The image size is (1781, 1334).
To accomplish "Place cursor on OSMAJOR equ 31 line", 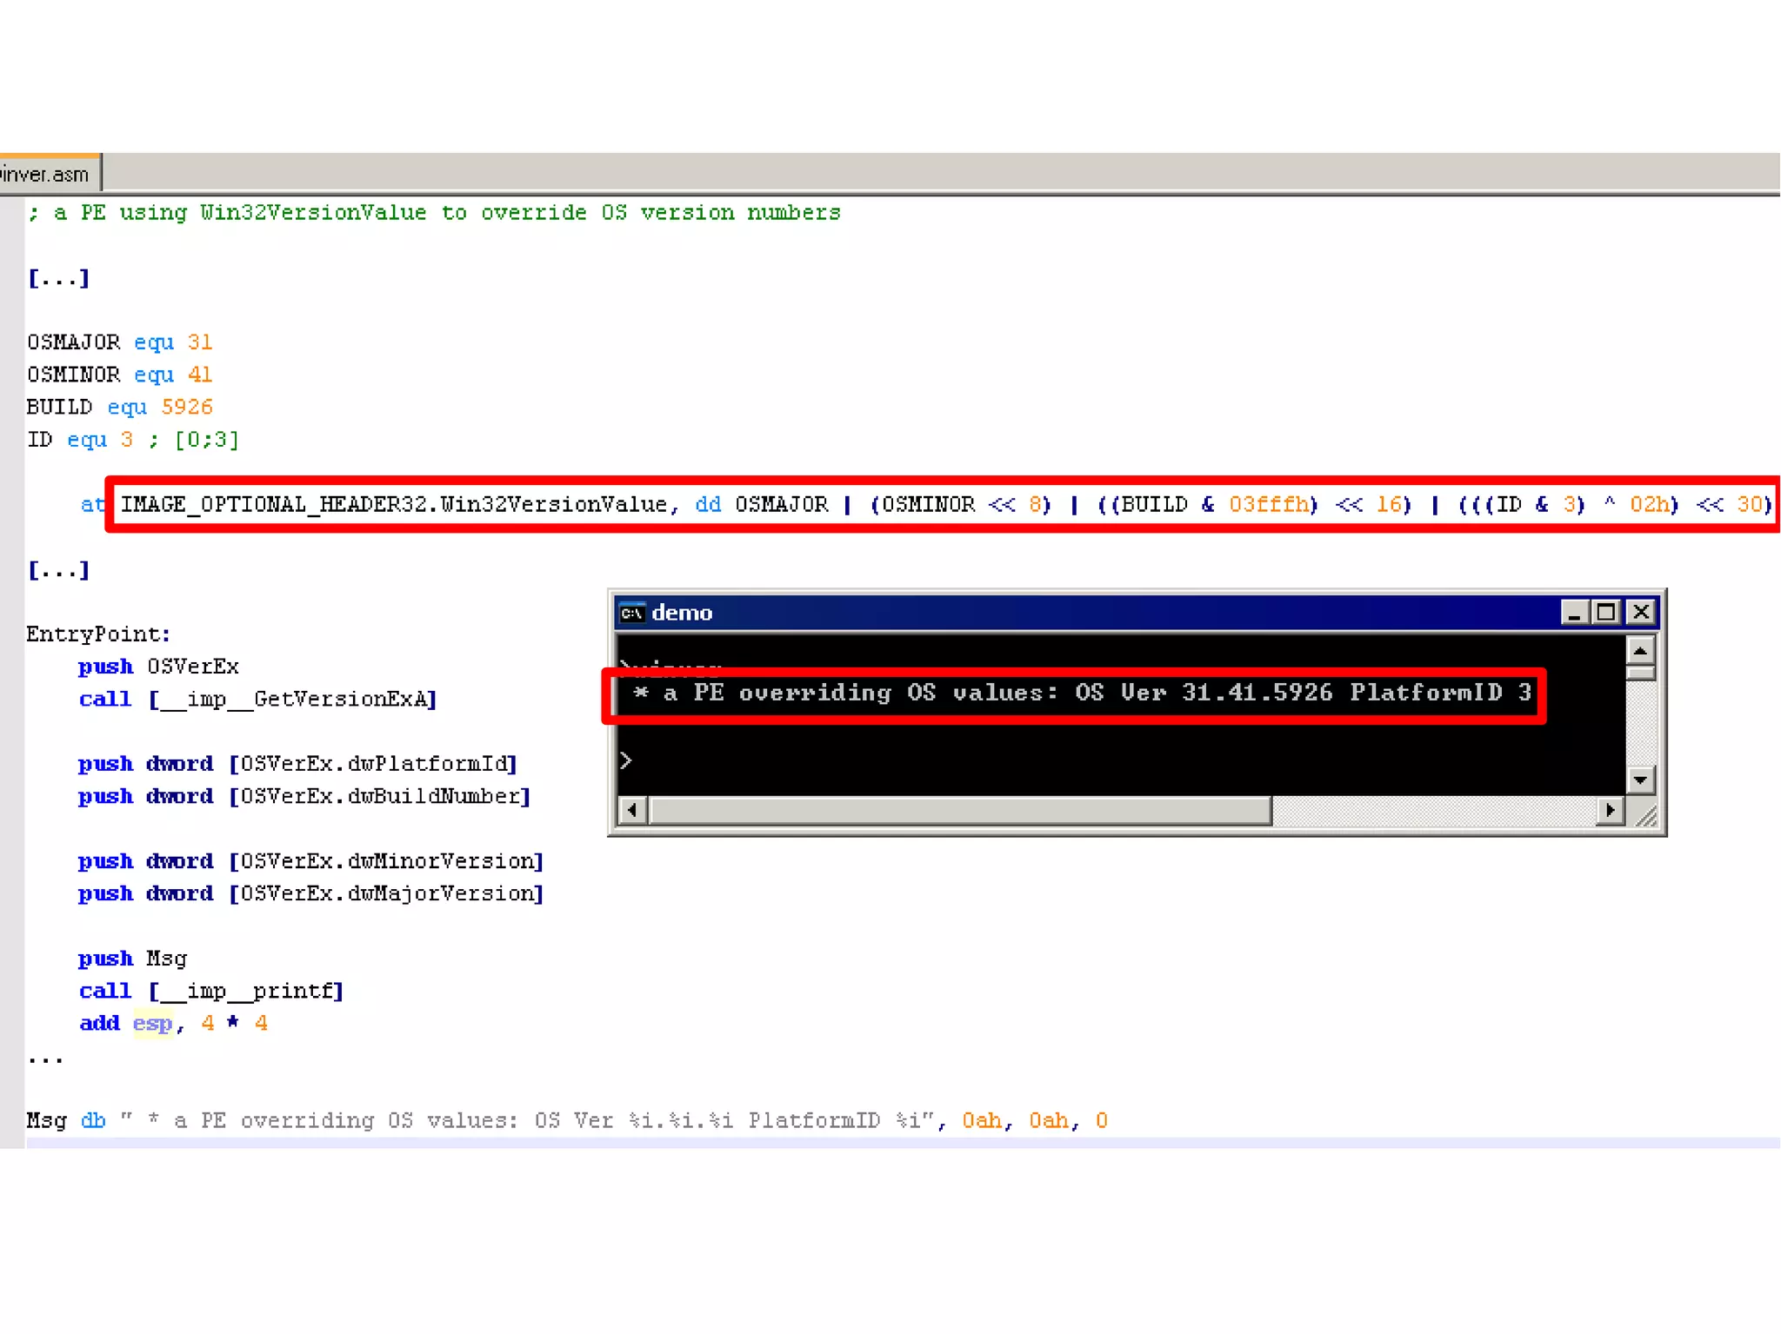I will (119, 342).
